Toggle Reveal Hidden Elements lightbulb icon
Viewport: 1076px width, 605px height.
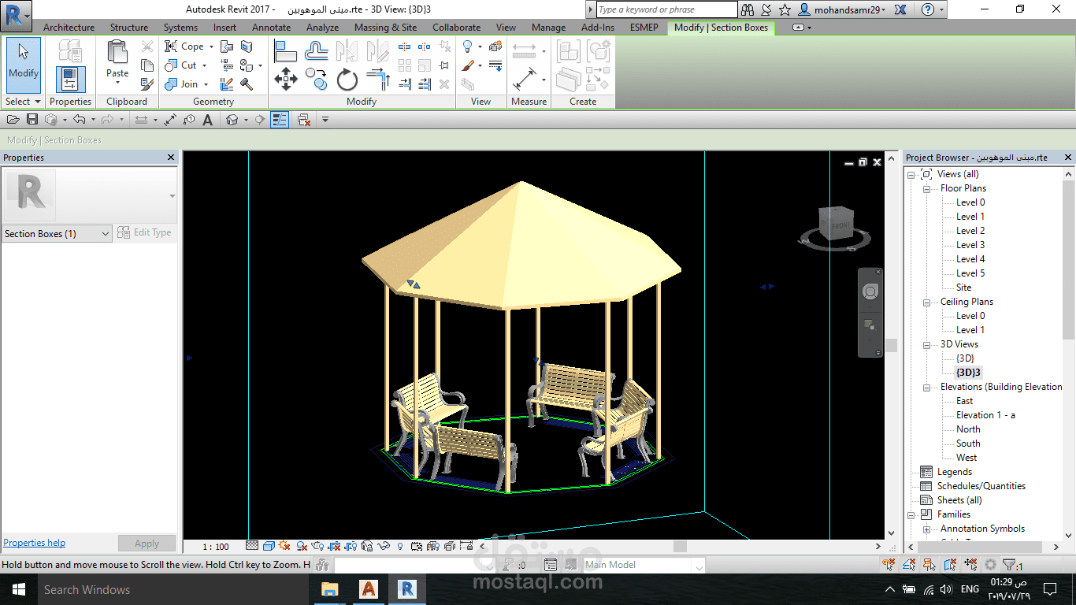pos(400,546)
